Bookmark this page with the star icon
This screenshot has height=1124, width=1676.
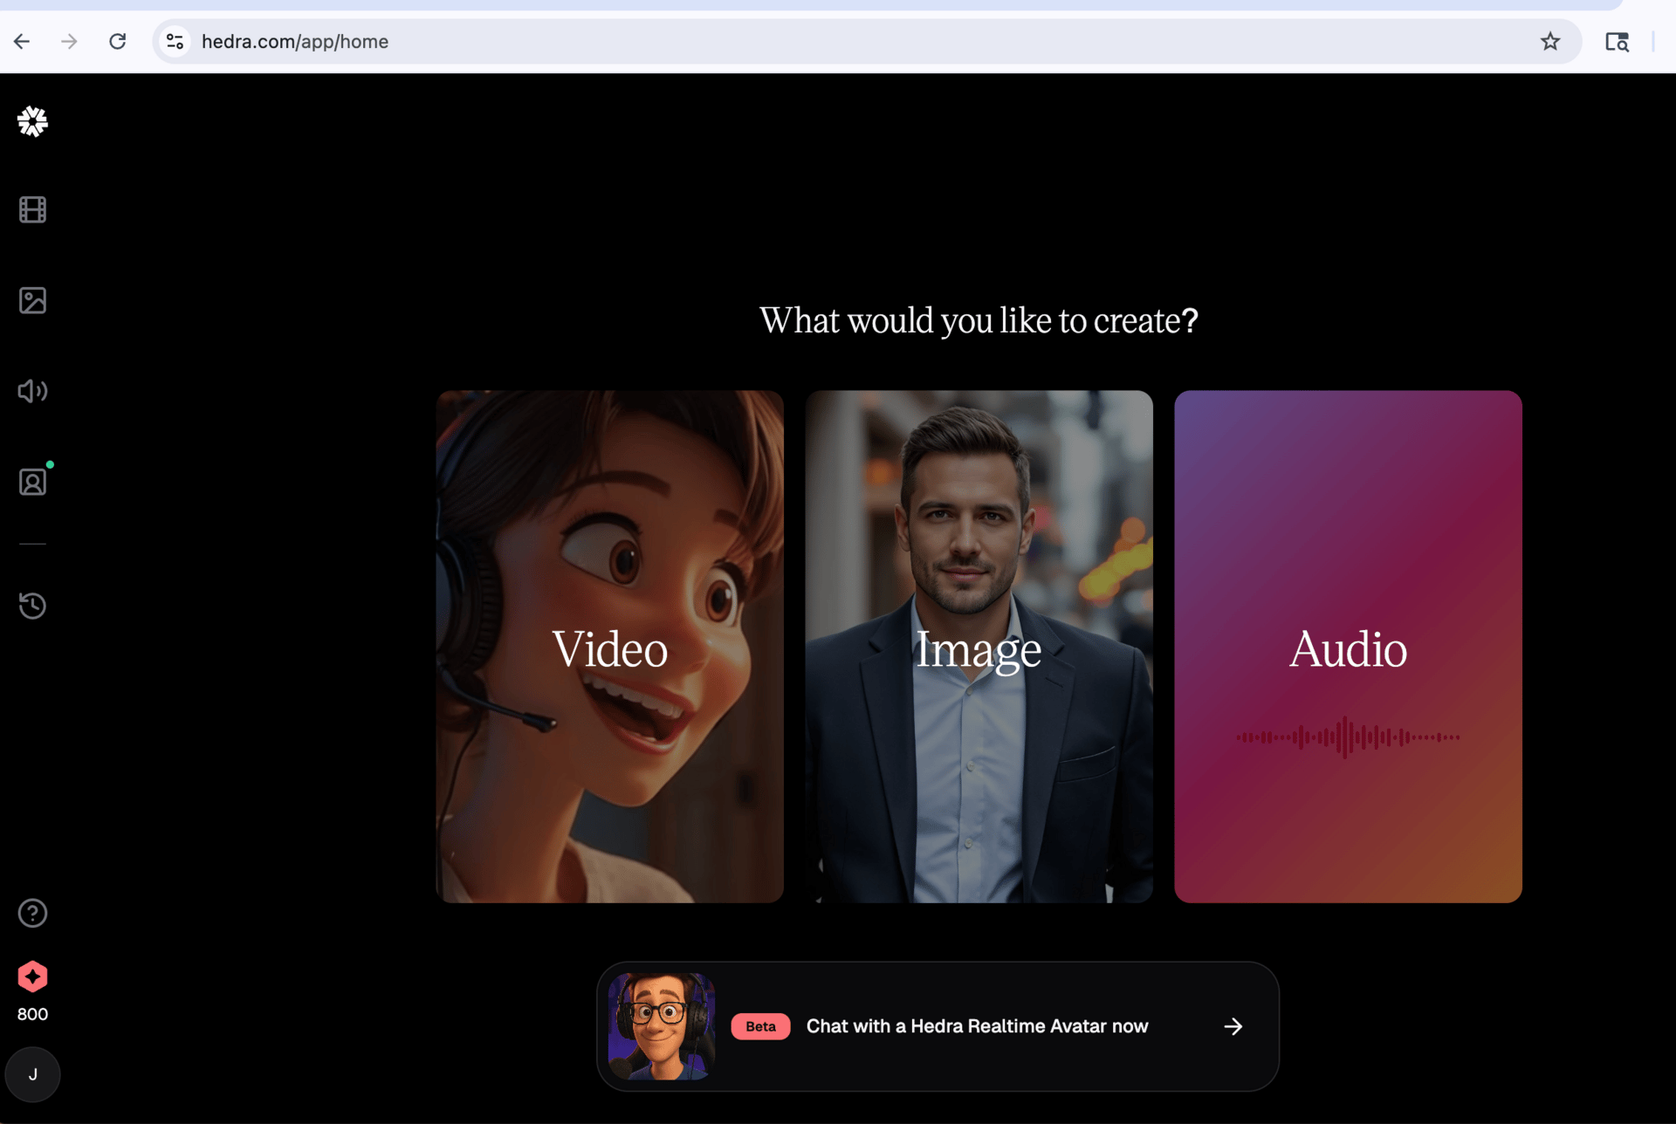(1549, 41)
